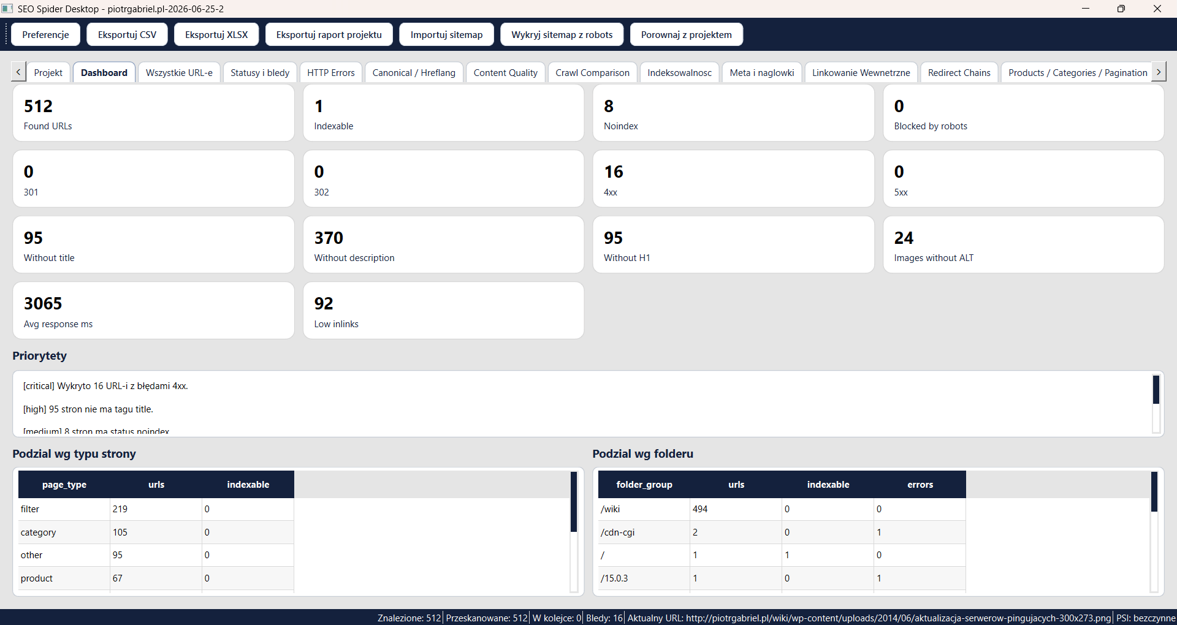1177x625 pixels.
Task: Open the Wszystkie URL-e tab
Action: coord(179,72)
